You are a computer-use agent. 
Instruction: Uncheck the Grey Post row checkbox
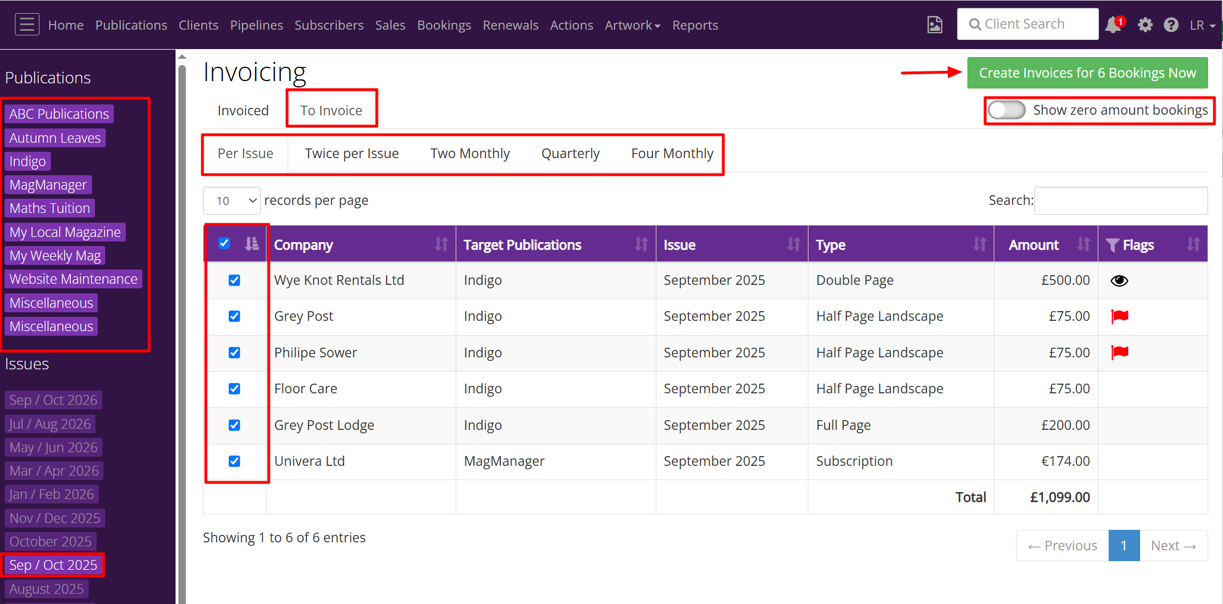(234, 316)
